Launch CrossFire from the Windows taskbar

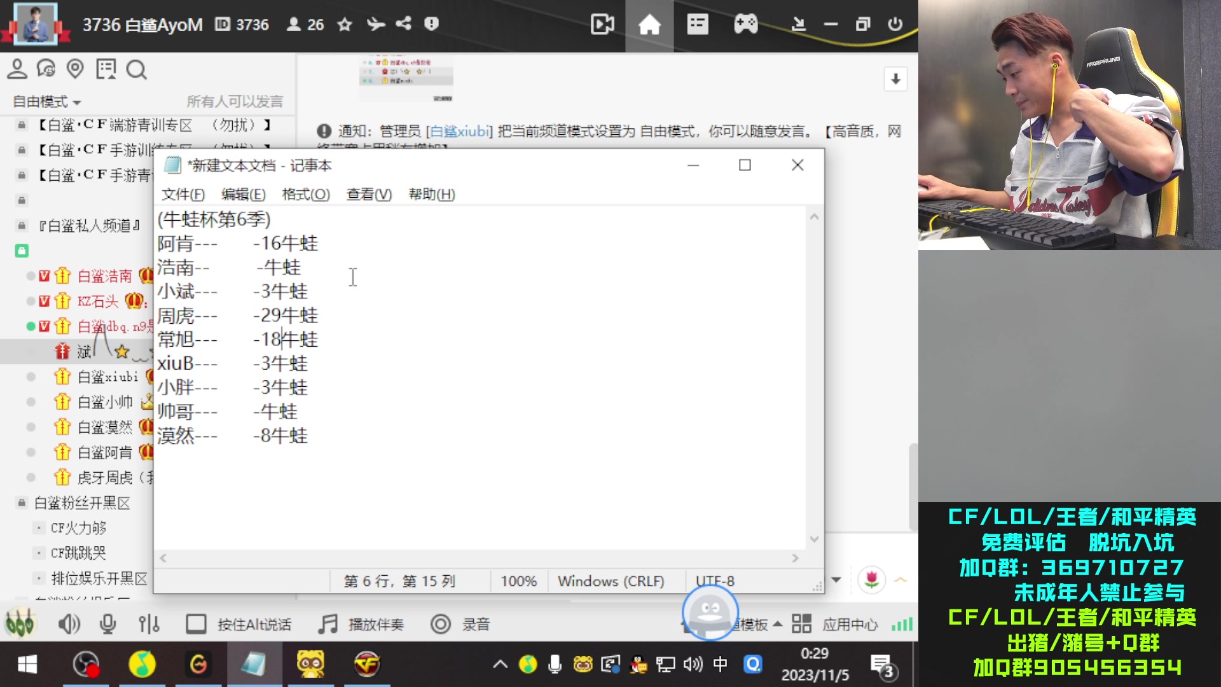364,664
